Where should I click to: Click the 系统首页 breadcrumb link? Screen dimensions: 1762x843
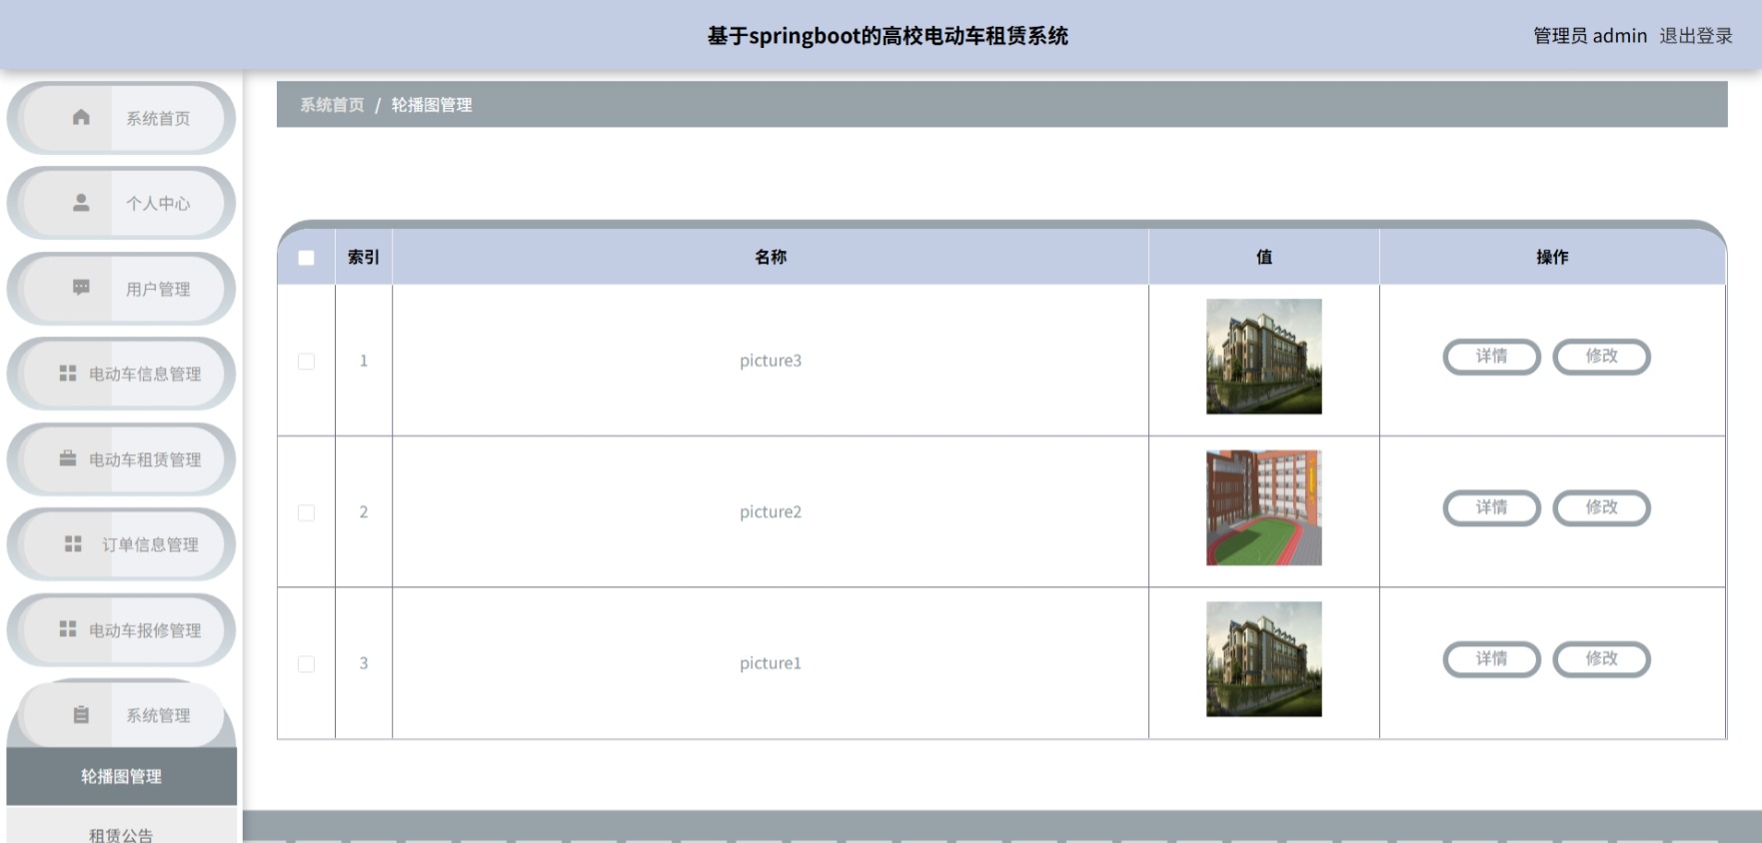(332, 105)
